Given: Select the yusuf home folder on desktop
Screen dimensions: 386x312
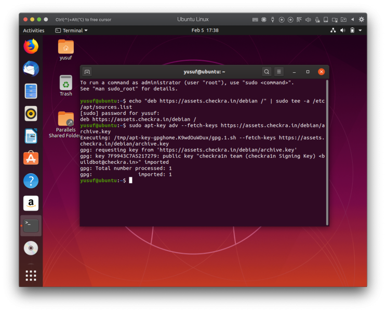Looking at the screenshot, I should pyautogui.click(x=66, y=50).
